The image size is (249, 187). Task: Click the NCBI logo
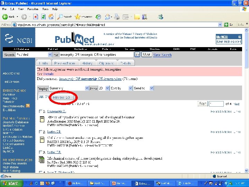click(18, 39)
